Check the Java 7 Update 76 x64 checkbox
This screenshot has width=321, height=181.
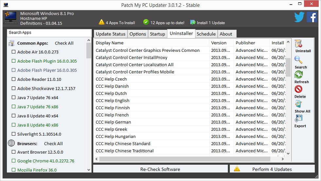[13, 98]
